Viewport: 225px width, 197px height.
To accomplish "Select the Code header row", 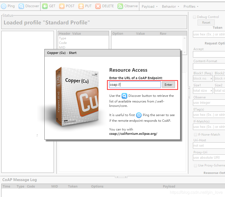I will [x=83, y=43].
